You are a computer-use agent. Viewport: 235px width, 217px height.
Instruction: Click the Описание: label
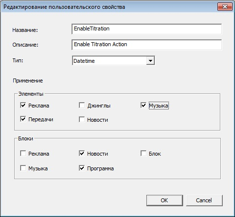click(25, 45)
